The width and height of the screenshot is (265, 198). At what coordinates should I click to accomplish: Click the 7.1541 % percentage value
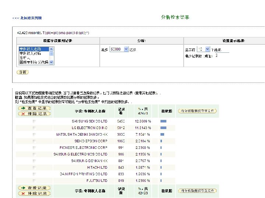click(x=143, y=134)
